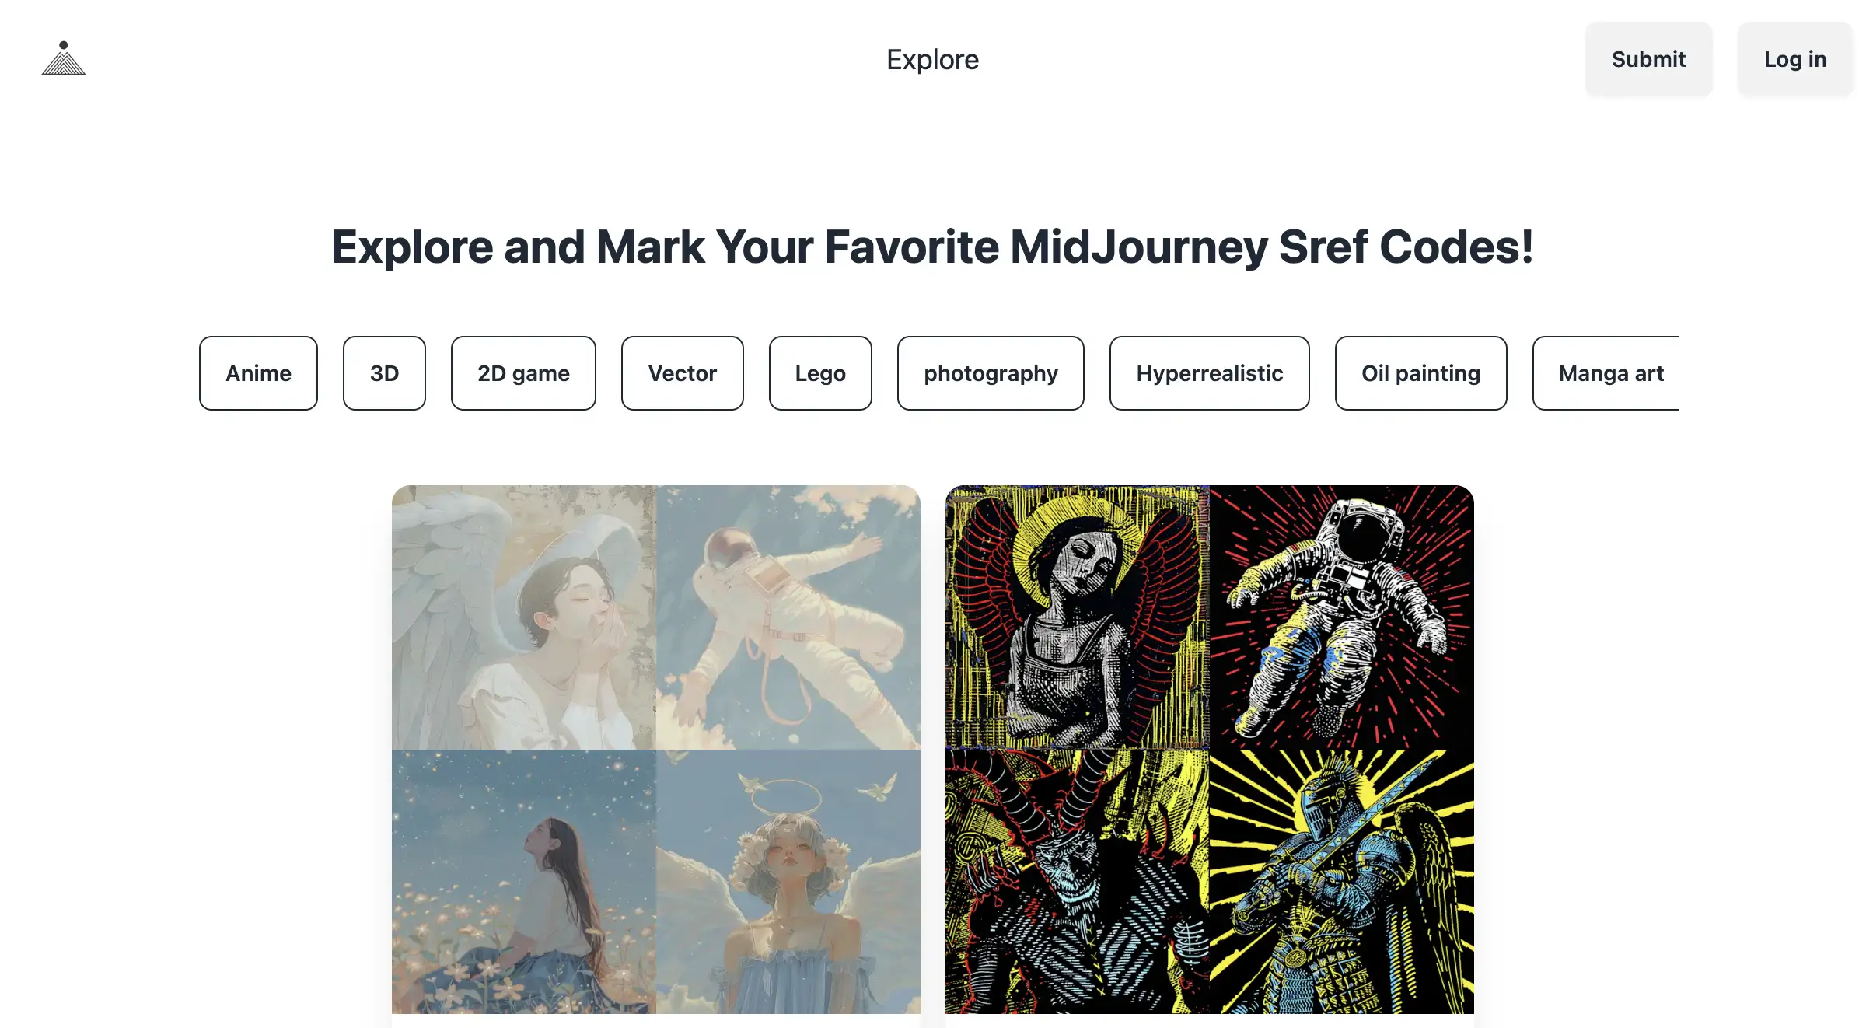The width and height of the screenshot is (1866, 1028).
Task: Select the photography filter toggle
Action: click(991, 372)
